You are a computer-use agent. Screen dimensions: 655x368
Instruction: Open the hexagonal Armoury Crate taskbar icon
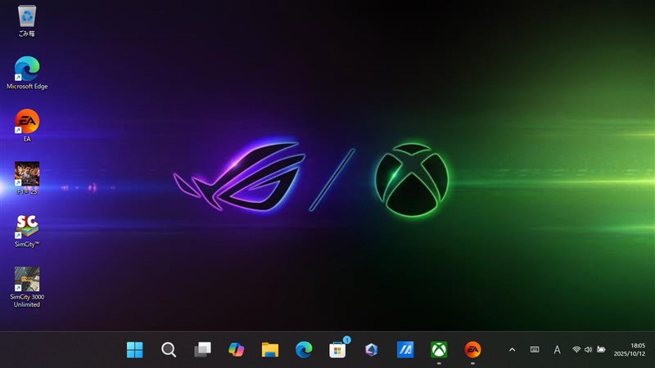pyautogui.click(x=372, y=350)
